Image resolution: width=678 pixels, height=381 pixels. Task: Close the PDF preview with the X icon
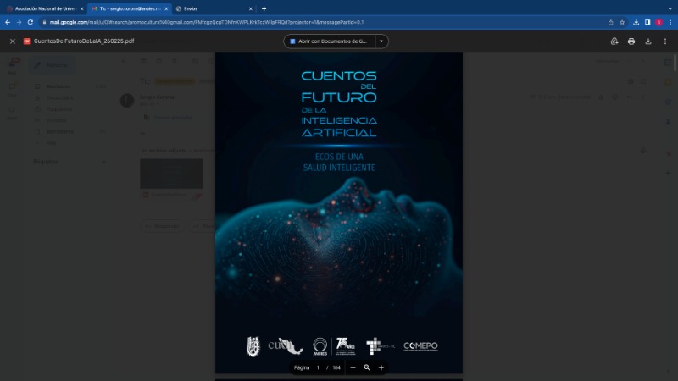(x=12, y=41)
